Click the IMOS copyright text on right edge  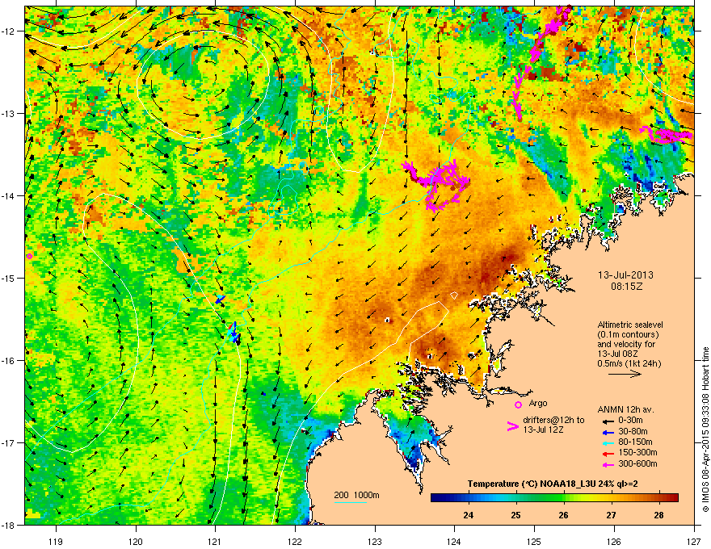705,430
